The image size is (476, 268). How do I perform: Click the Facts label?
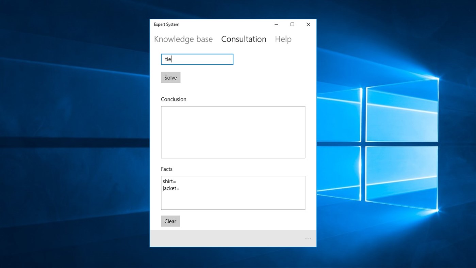pos(167,169)
